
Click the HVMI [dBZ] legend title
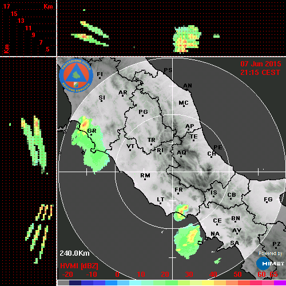coord(79,266)
